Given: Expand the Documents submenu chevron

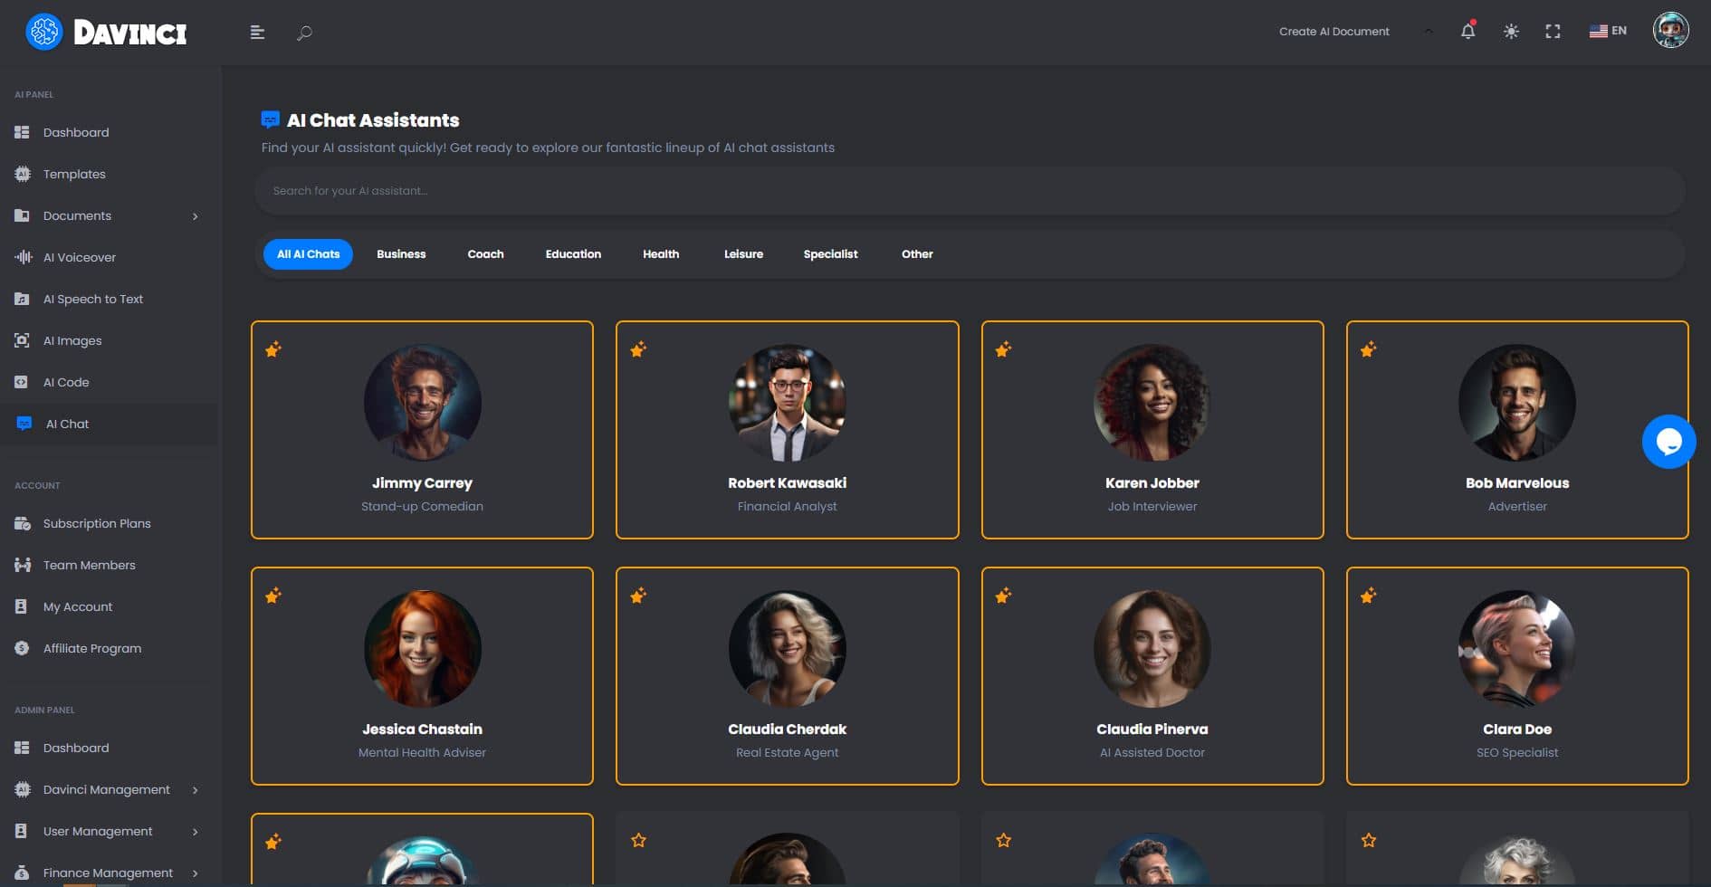Looking at the screenshot, I should [195, 216].
